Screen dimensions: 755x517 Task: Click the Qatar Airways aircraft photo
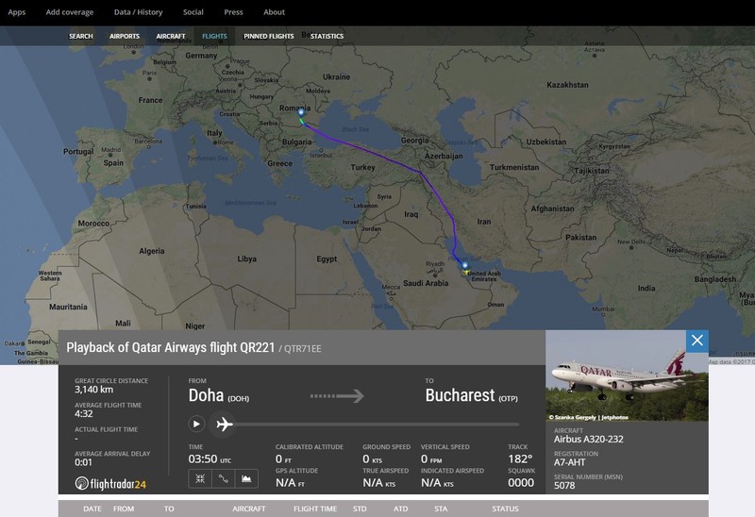click(x=627, y=375)
